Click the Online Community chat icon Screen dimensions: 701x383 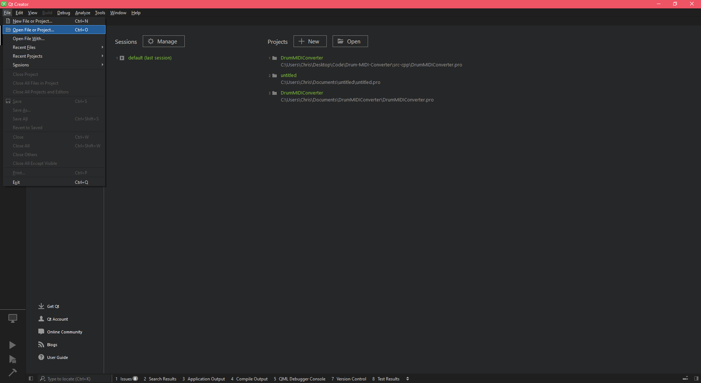click(x=41, y=332)
